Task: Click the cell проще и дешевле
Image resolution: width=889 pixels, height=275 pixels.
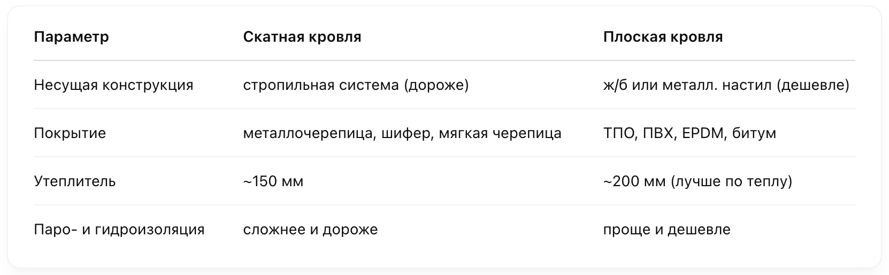Action: (666, 230)
